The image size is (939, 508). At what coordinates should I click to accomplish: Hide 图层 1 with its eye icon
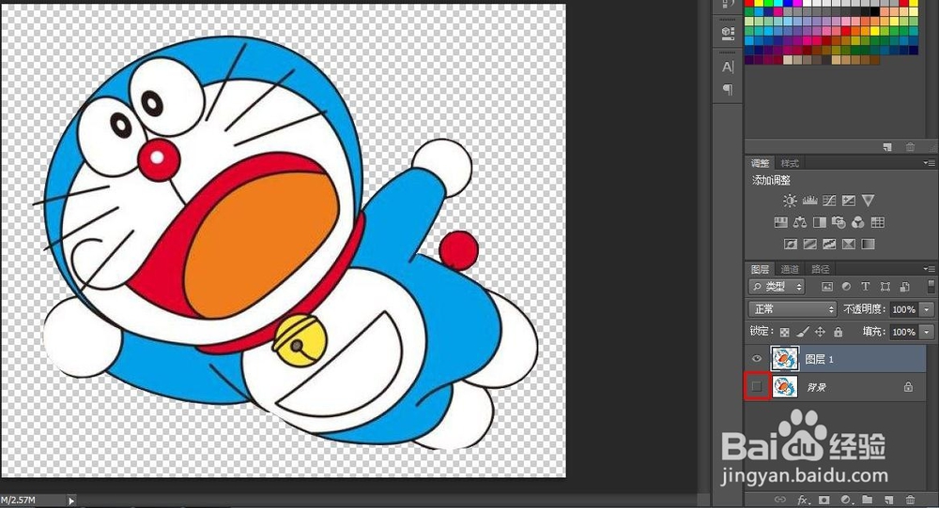[756, 359]
